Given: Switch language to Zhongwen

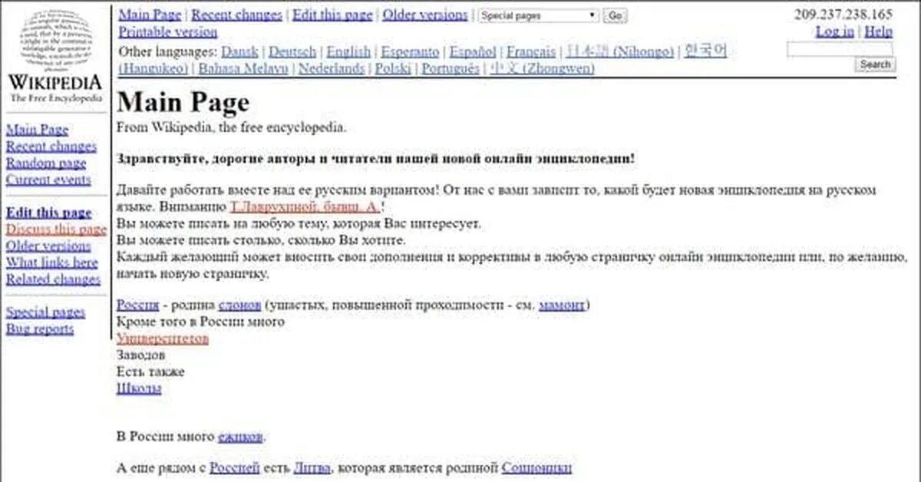Looking at the screenshot, I should [542, 68].
